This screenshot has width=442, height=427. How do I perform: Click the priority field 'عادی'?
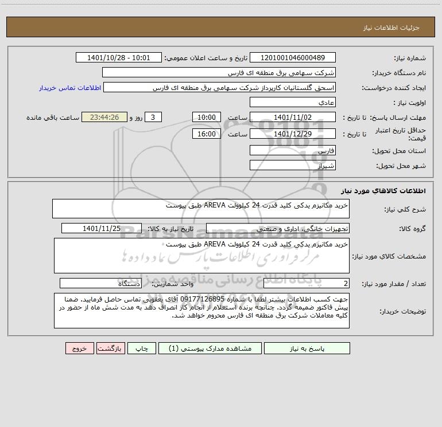(x=293, y=102)
